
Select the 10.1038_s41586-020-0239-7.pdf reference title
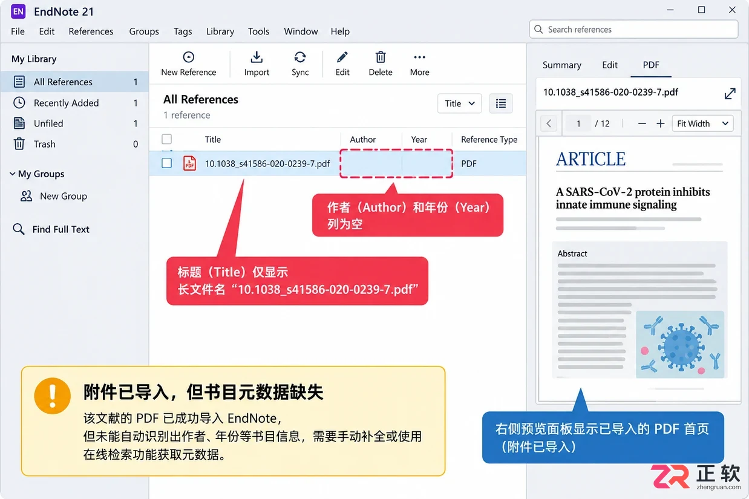[x=267, y=163]
